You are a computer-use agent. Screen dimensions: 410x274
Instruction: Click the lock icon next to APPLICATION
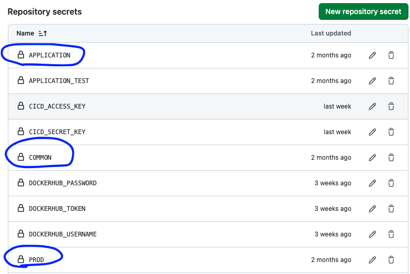click(21, 55)
